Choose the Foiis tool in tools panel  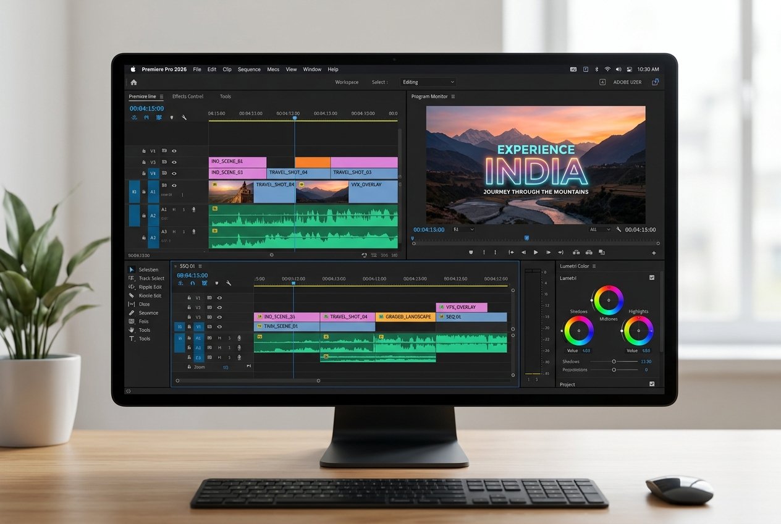pos(132,321)
